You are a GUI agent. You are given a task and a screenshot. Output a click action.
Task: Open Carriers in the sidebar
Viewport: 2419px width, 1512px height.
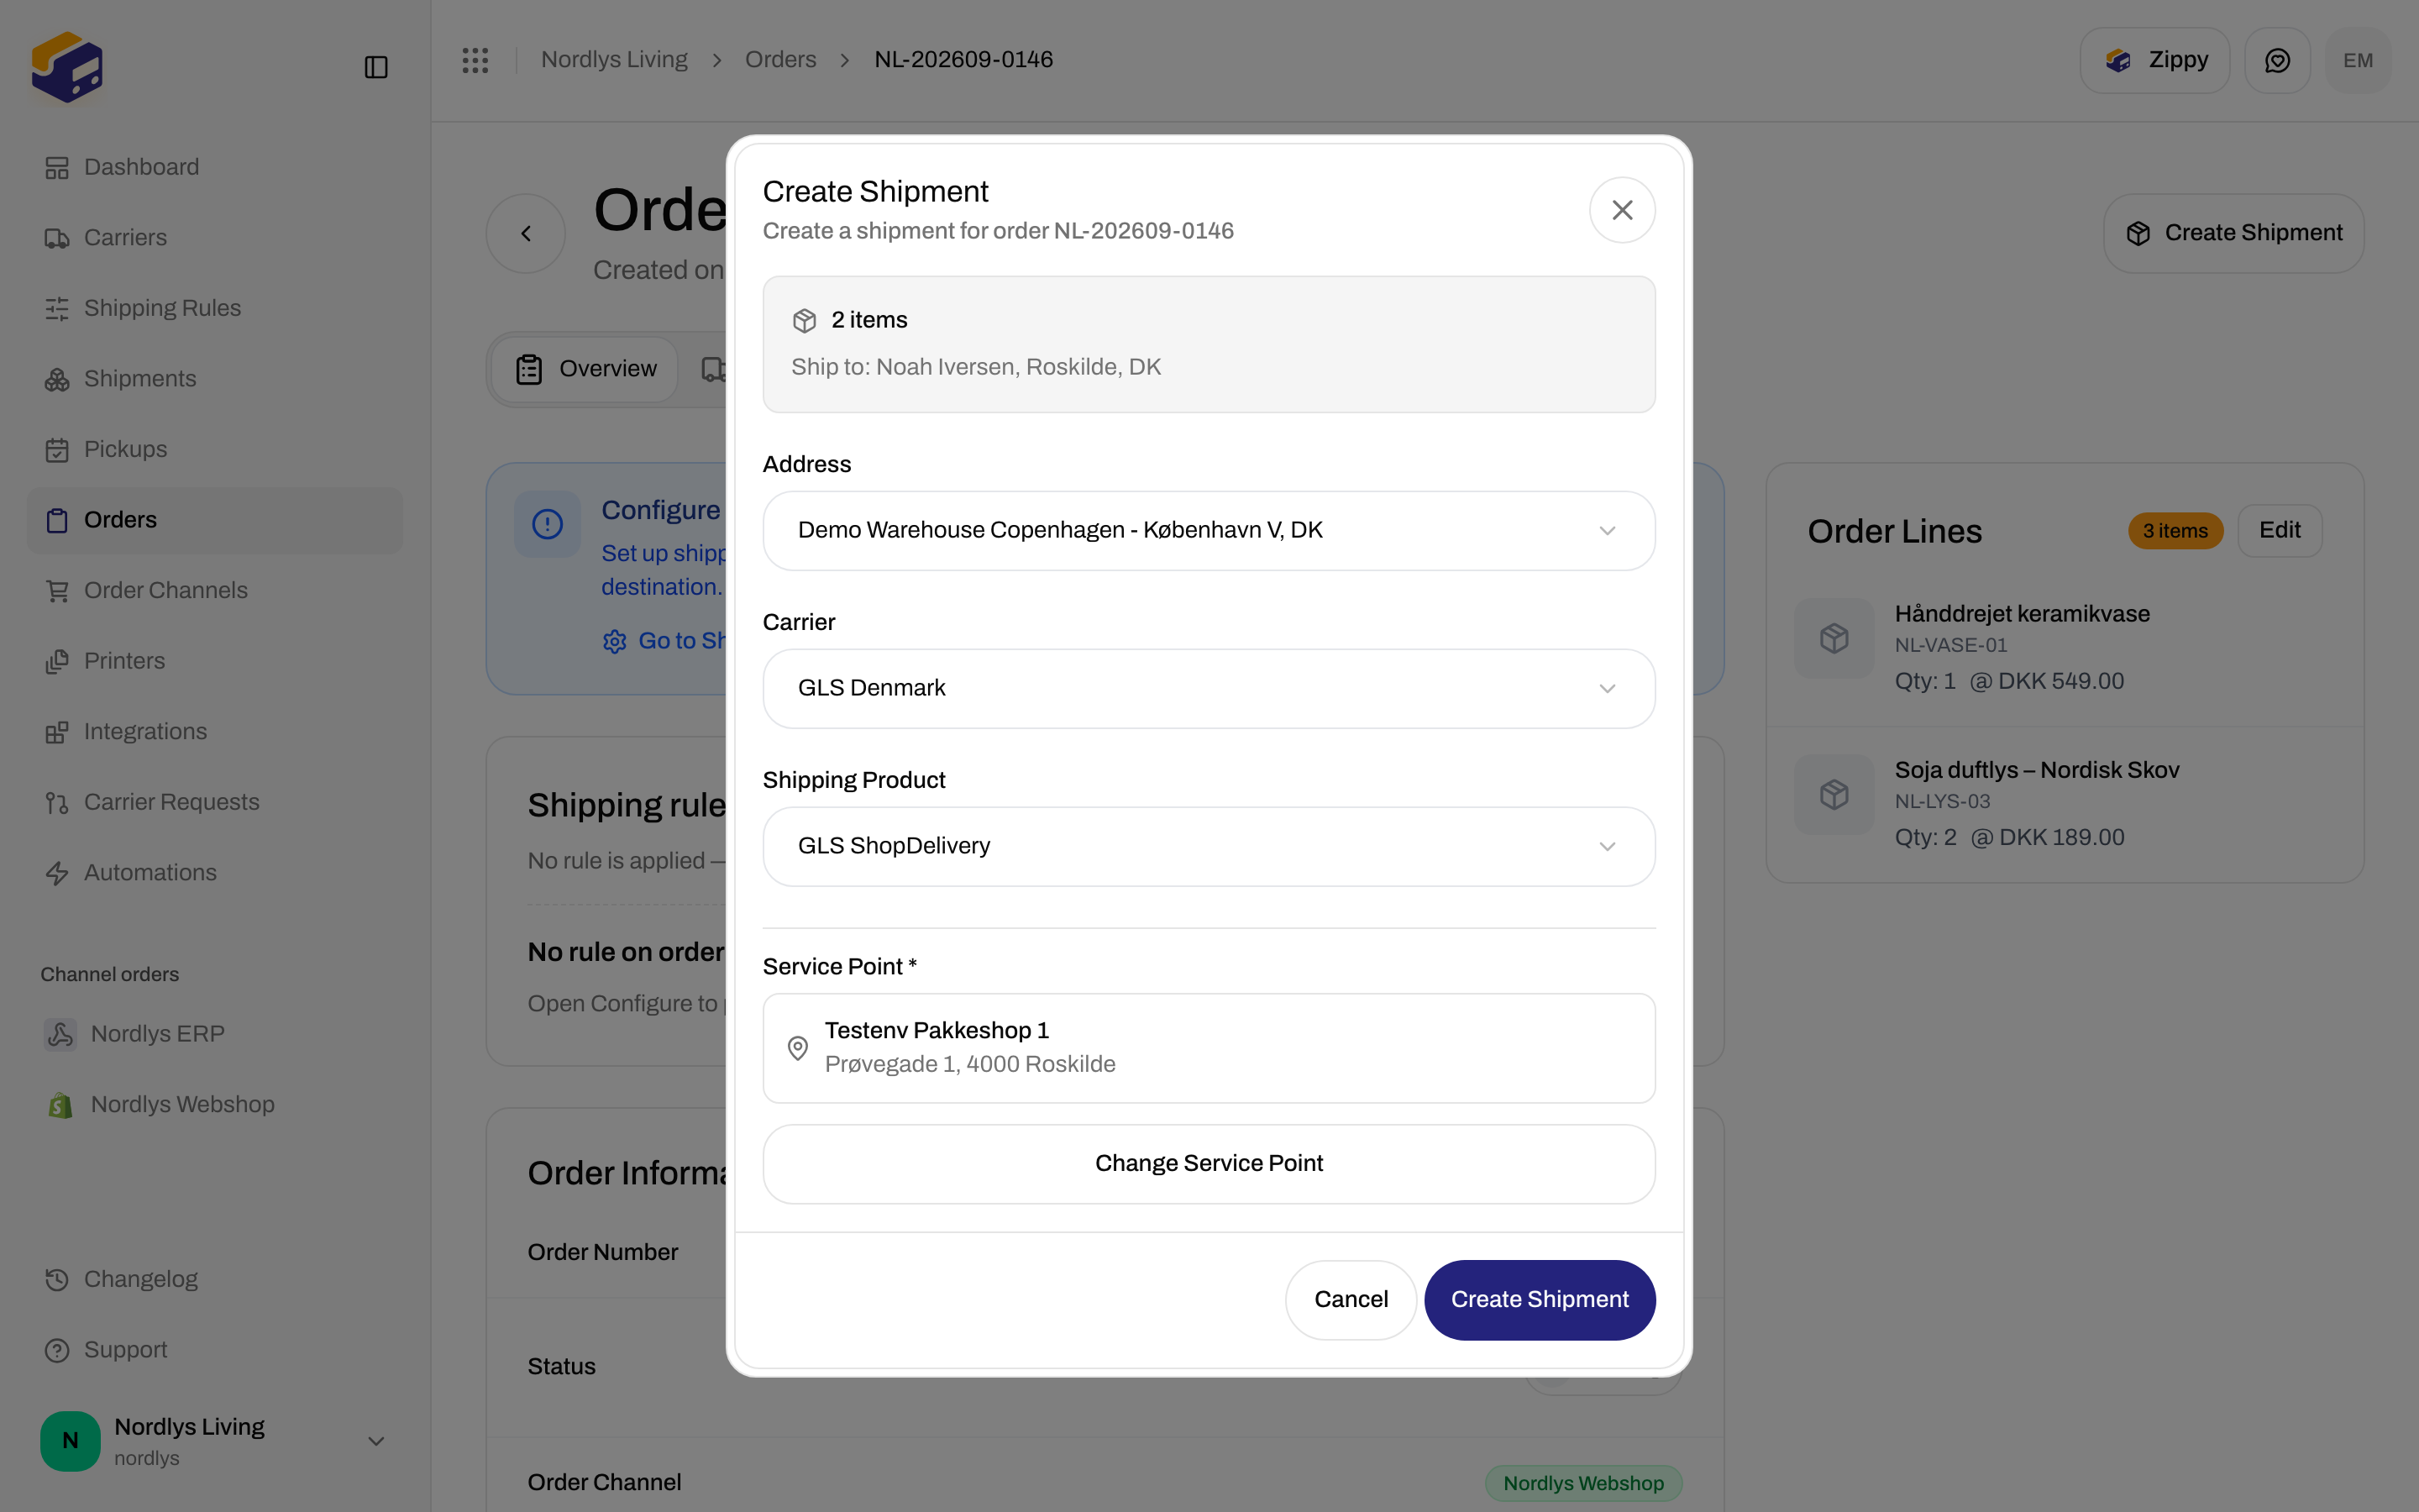tap(215, 238)
